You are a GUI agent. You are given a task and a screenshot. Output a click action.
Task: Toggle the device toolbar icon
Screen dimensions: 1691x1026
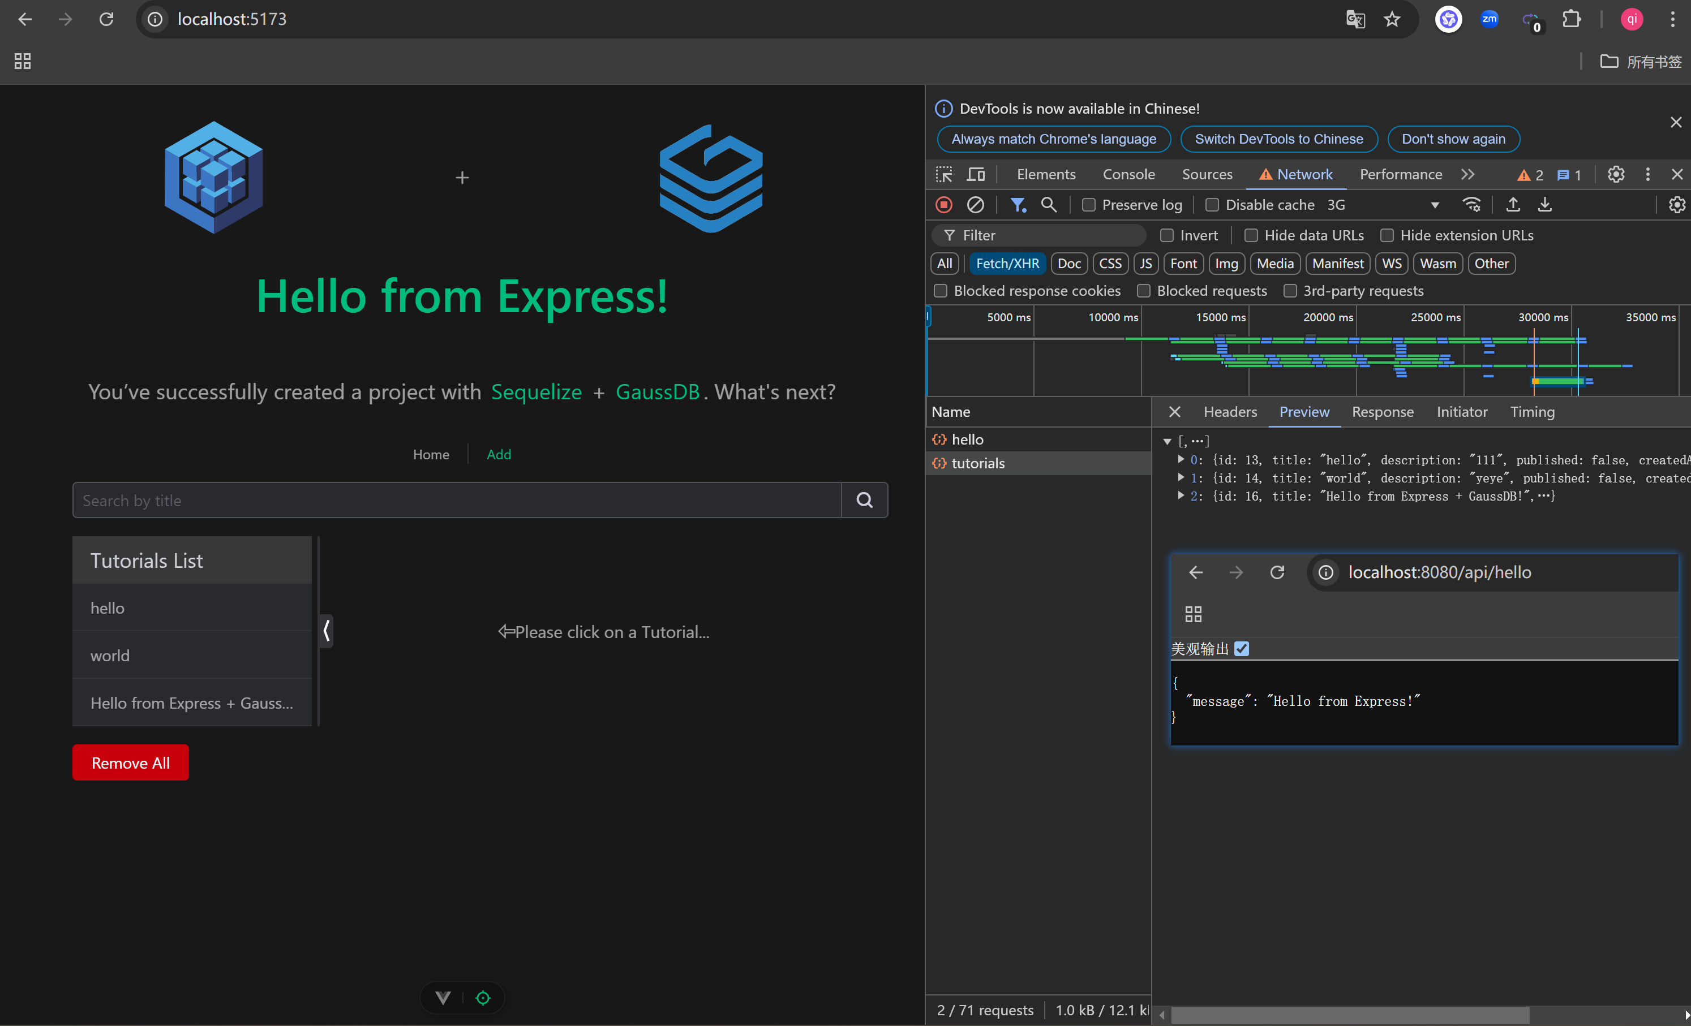975,174
